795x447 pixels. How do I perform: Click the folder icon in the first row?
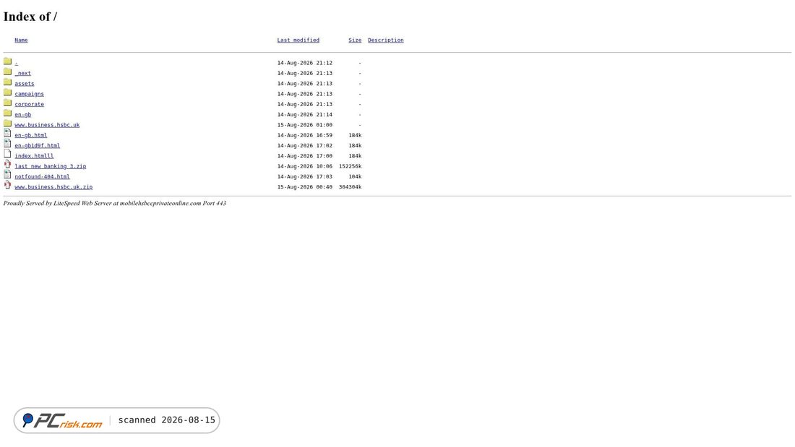7,61
